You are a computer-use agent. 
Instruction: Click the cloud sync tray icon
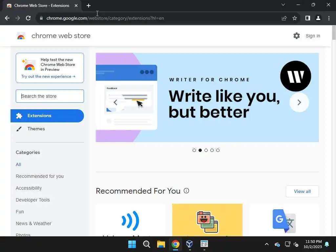click(x=277, y=244)
